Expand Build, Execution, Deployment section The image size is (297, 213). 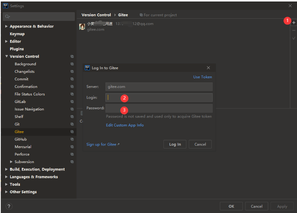point(6,169)
